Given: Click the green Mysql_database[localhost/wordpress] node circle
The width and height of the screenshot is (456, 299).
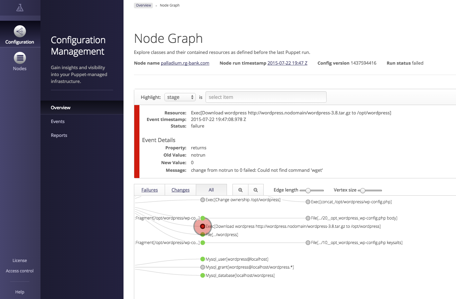Looking at the screenshot, I should 202,275.
